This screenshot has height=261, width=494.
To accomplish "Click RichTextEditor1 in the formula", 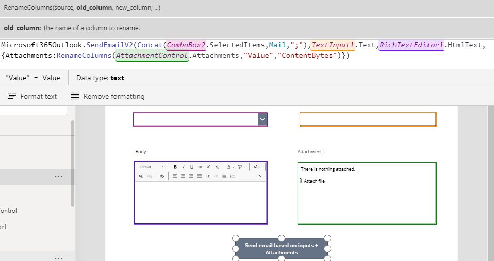I will click(x=411, y=45).
